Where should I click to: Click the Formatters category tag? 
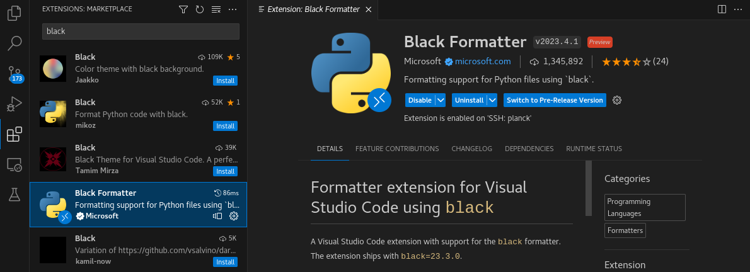click(625, 230)
